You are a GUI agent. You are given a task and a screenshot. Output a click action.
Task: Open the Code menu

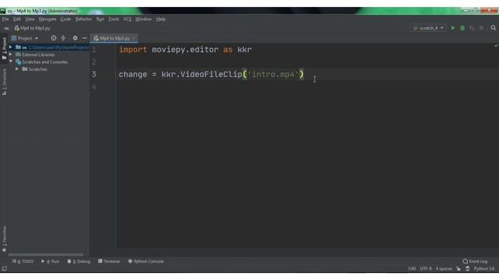(65, 19)
